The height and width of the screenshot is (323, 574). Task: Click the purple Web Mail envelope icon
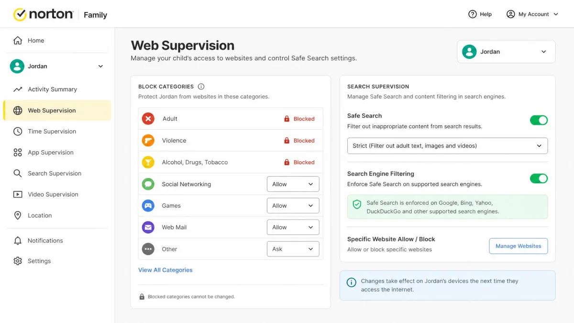148,227
